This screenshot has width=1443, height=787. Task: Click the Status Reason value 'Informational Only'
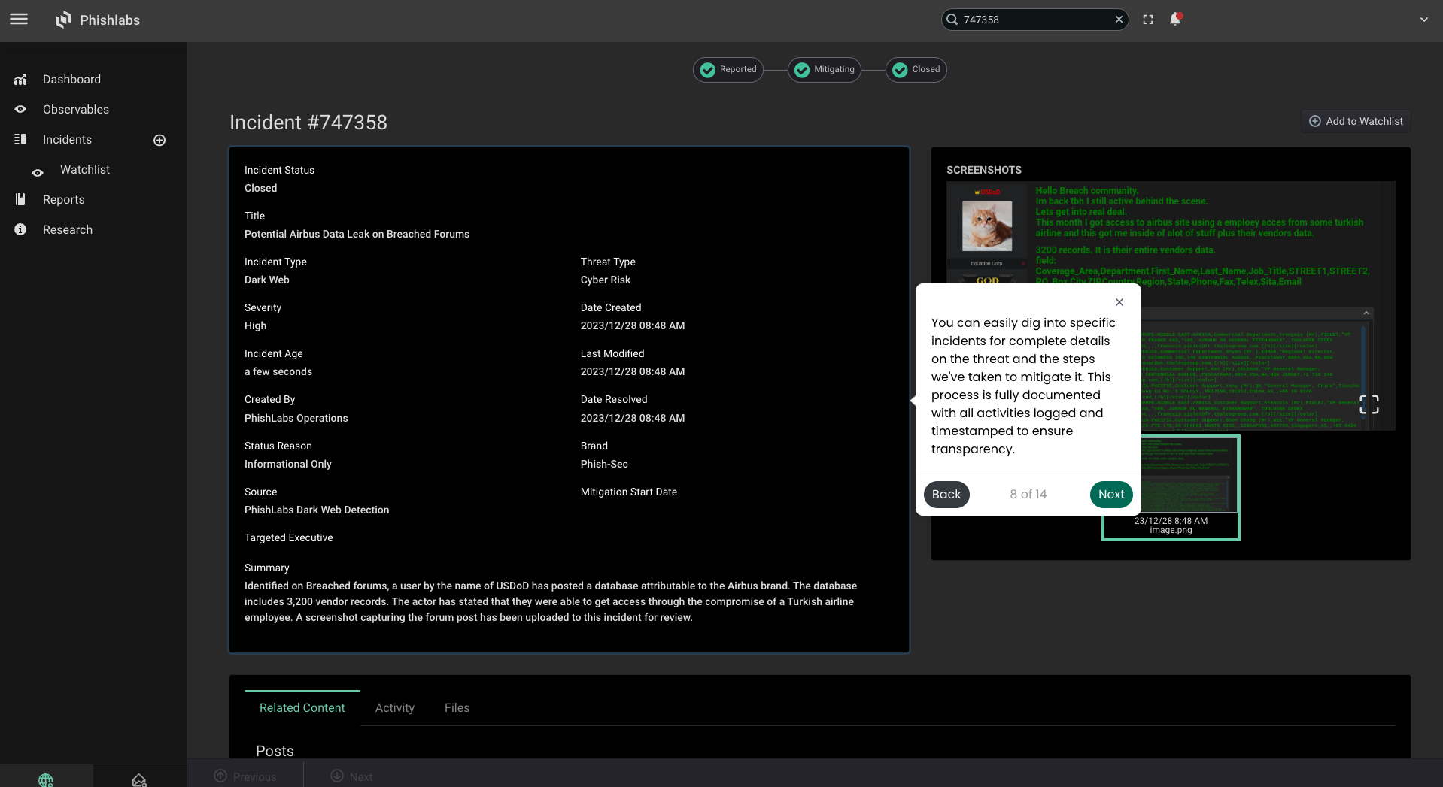tap(288, 465)
